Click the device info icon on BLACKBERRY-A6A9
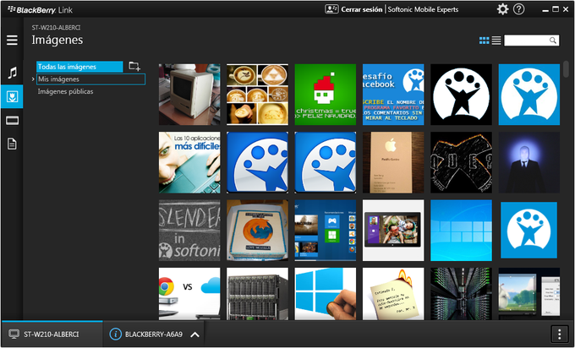 [115, 334]
